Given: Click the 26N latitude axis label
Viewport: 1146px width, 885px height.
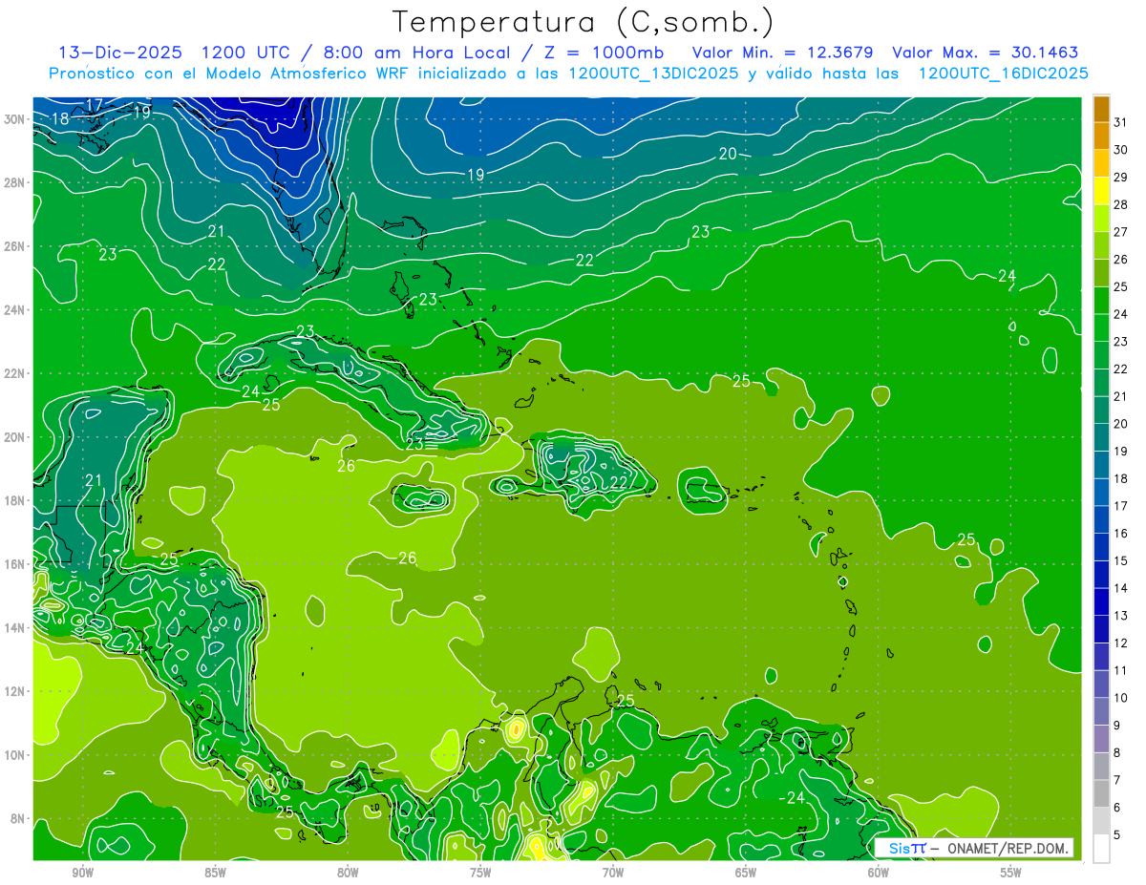Looking at the screenshot, I should (x=14, y=245).
